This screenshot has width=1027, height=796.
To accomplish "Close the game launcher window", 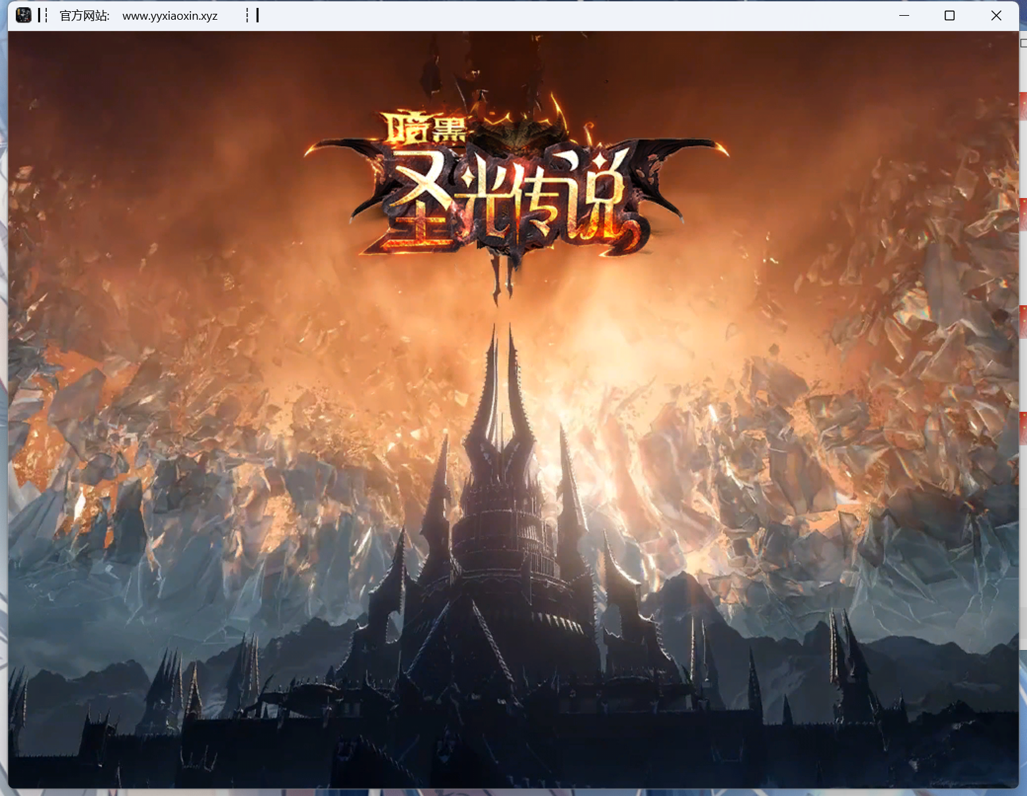I will tap(996, 15).
